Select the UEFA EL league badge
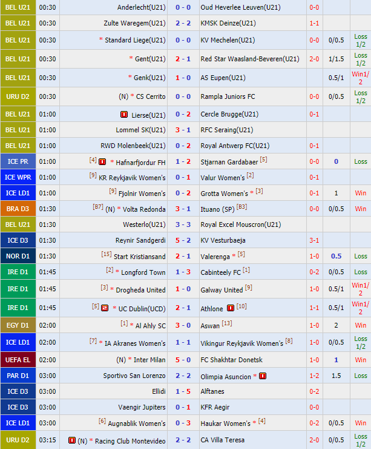The image size is (371, 449). pos(18,360)
